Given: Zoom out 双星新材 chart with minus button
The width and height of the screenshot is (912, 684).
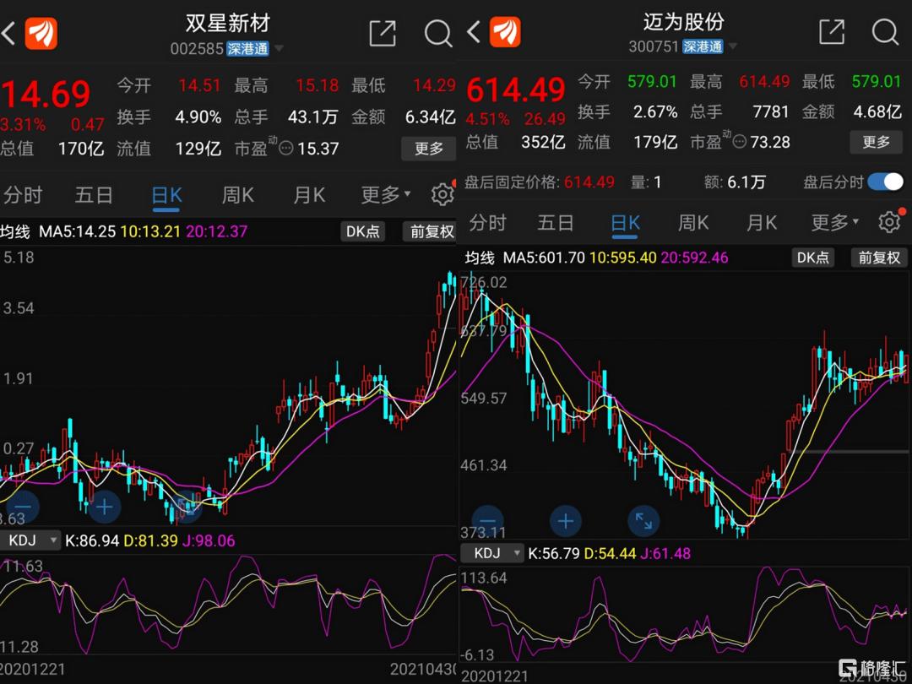Looking at the screenshot, I should 22,508.
